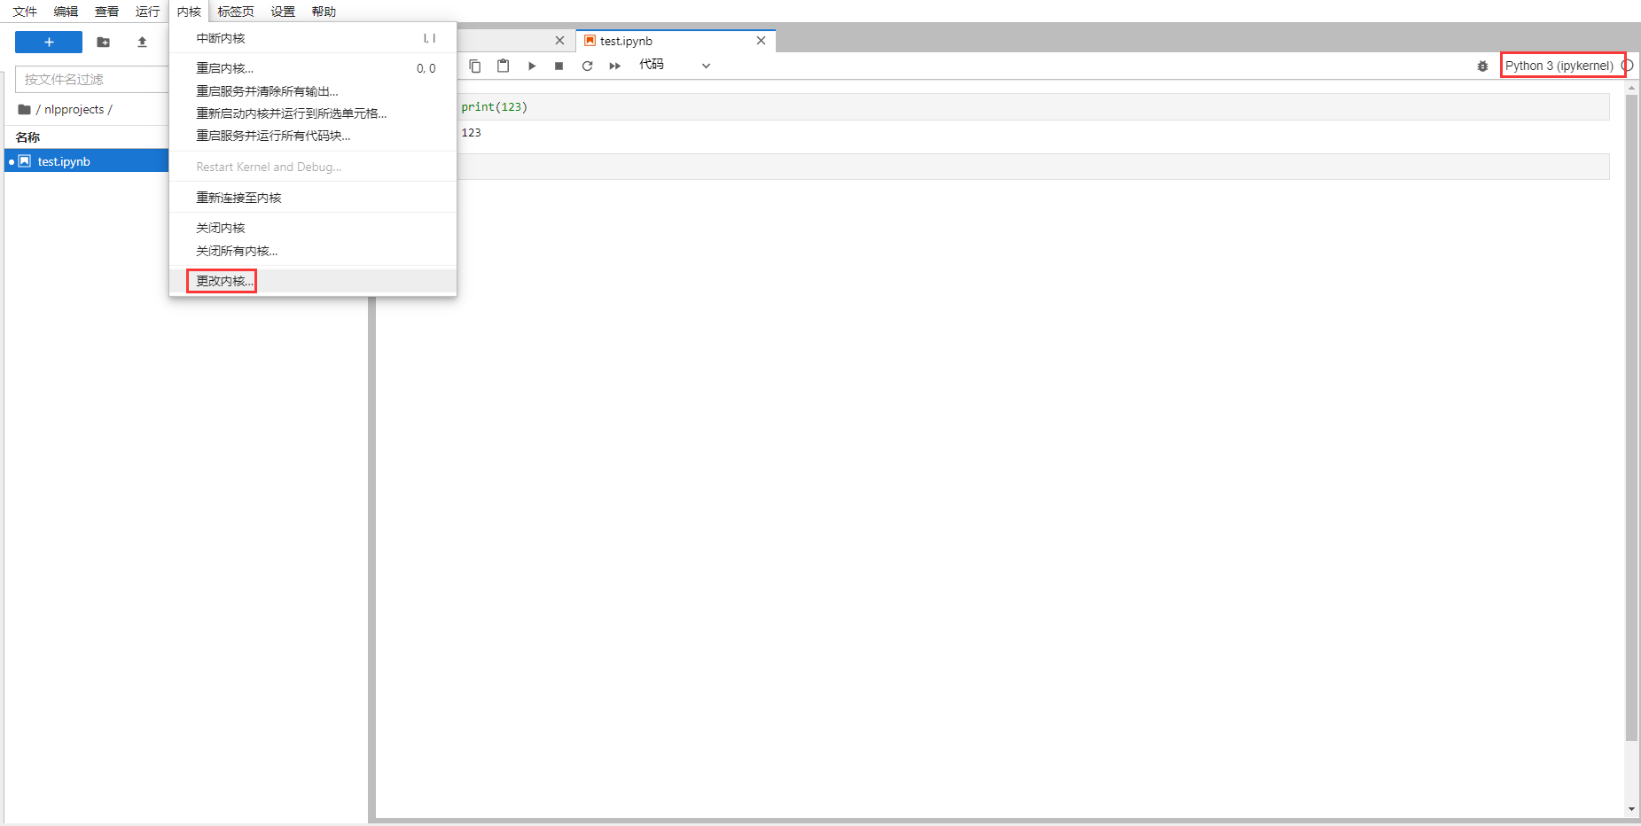1641x826 pixels.
Task: Open the 运行 menu
Action: [x=147, y=12]
